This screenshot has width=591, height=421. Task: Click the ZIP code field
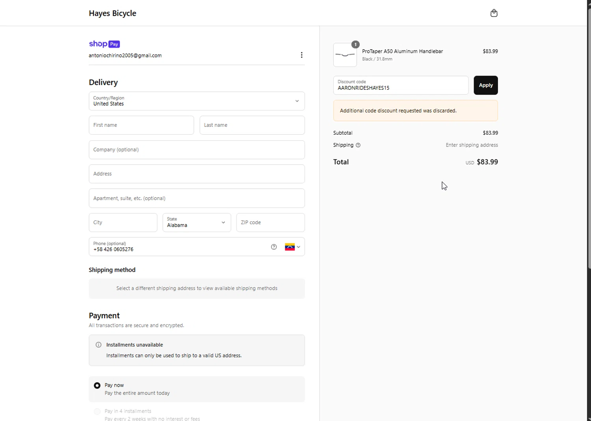271,223
